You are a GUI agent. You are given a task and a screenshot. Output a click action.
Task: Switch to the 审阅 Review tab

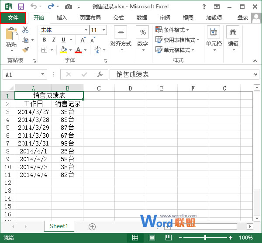[x=165, y=18]
